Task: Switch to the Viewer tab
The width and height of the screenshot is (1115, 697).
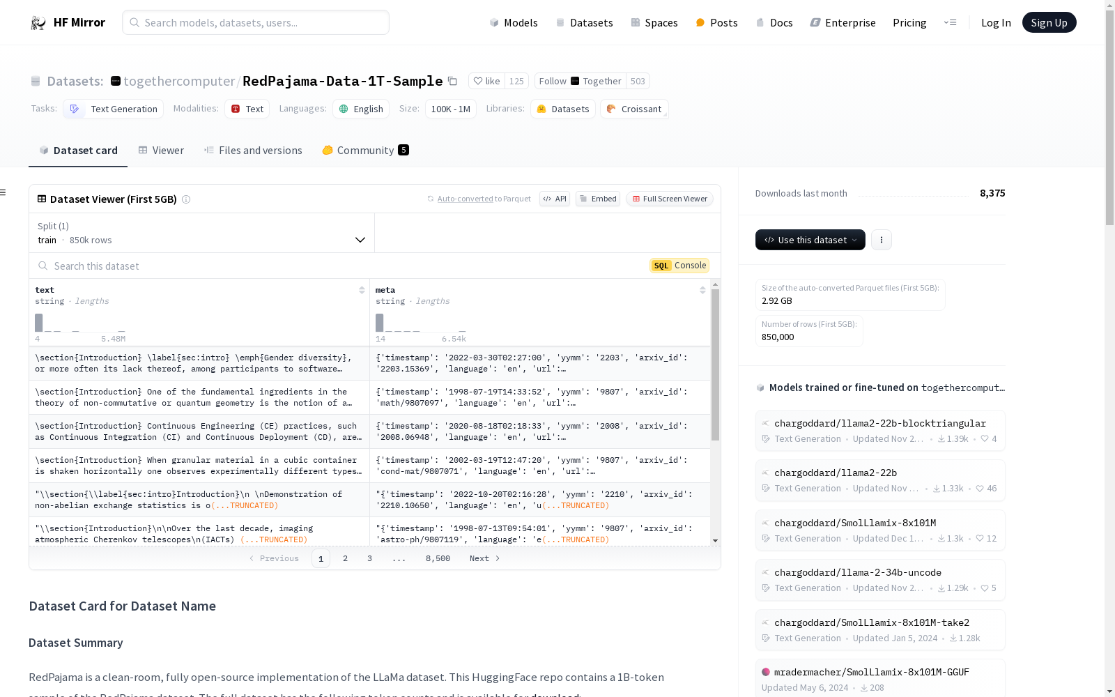Action: [161, 151]
